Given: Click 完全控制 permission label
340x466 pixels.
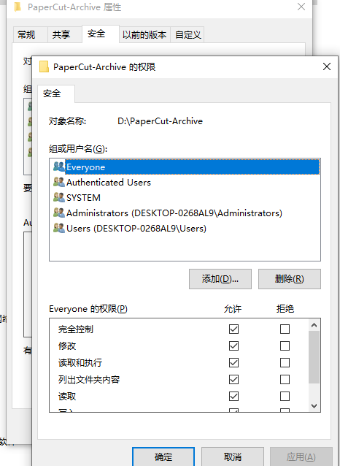Looking at the screenshot, I should click(x=76, y=329).
